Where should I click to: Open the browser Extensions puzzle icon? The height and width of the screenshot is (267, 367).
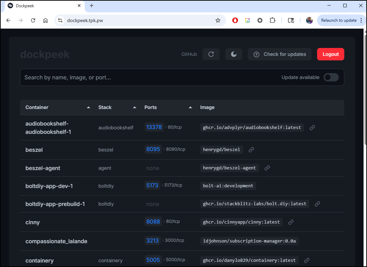click(272, 20)
